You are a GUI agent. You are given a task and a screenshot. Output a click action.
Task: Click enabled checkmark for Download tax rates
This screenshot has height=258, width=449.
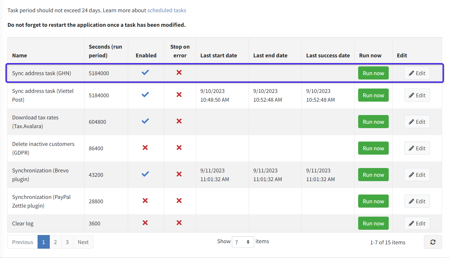(x=145, y=121)
